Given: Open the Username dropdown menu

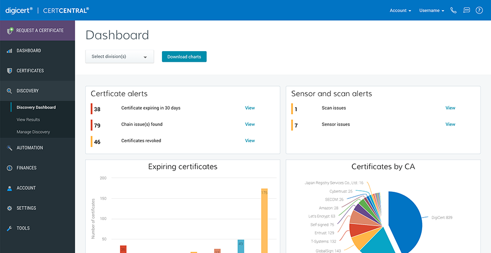Looking at the screenshot, I should tap(431, 10).
